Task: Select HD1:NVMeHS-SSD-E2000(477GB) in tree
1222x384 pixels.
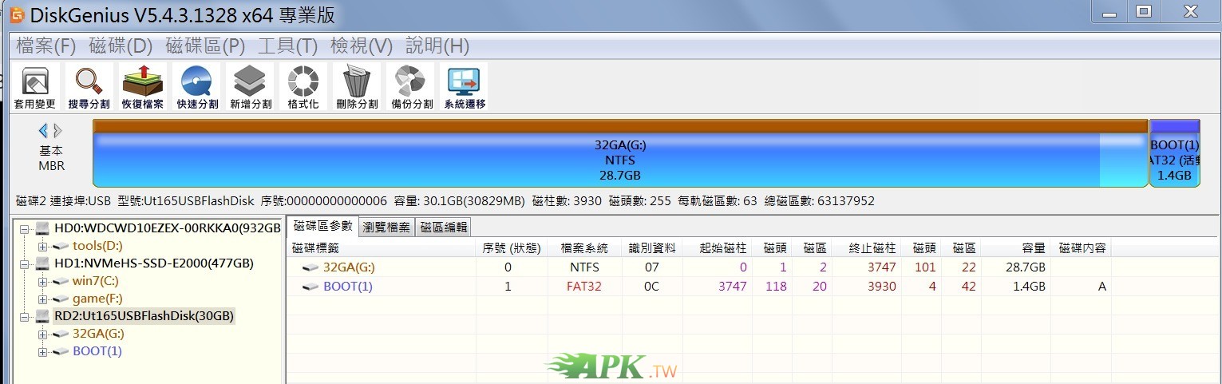Action: click(154, 263)
